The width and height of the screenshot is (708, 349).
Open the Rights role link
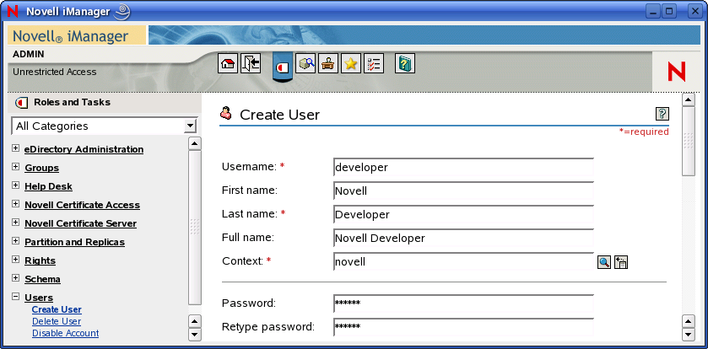click(x=41, y=260)
